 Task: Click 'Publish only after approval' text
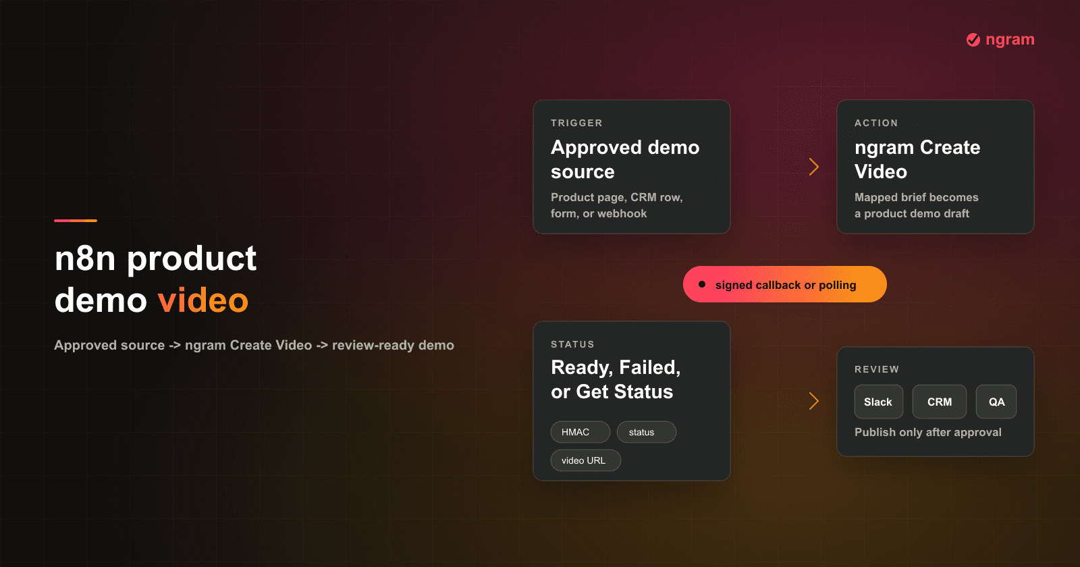tap(928, 432)
